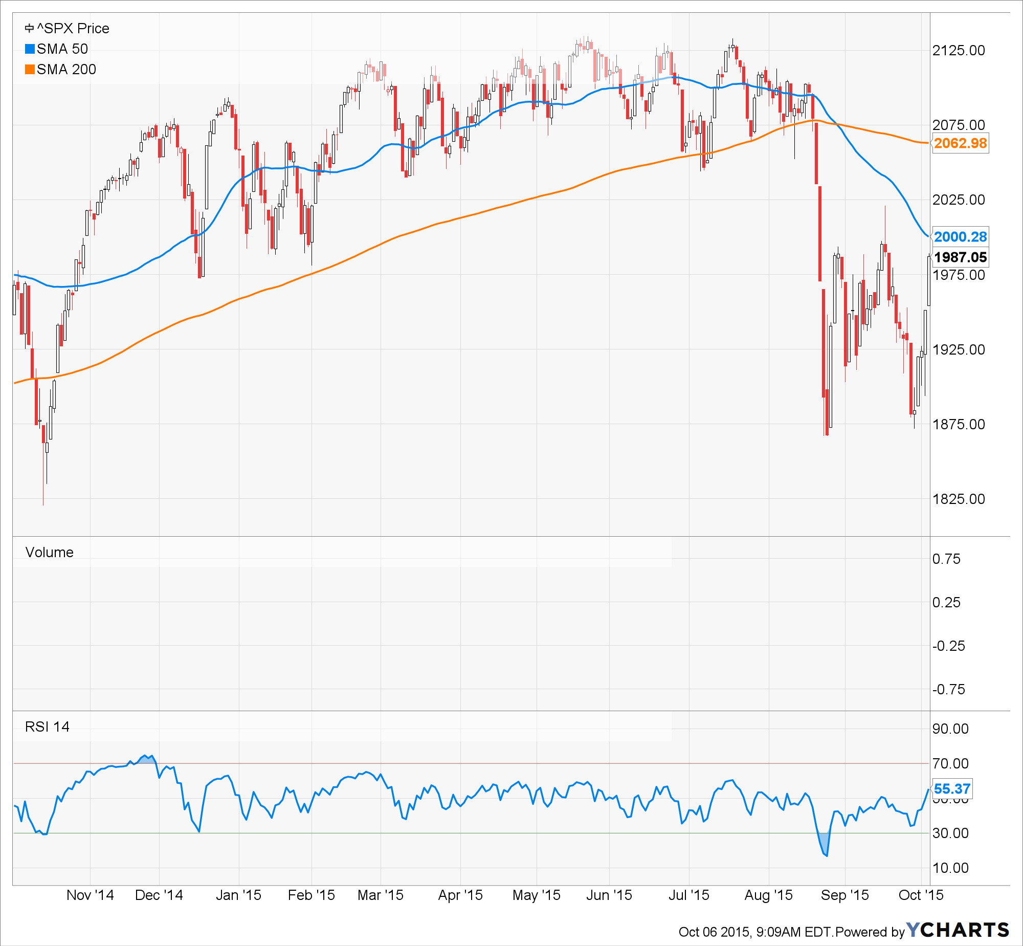Click the Volume panel title
1023x946 pixels.
[50, 553]
